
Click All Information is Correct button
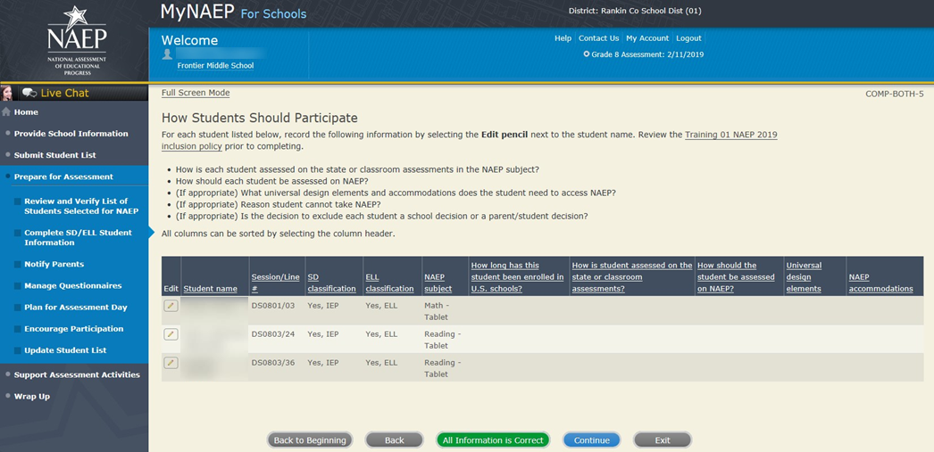pos(493,440)
